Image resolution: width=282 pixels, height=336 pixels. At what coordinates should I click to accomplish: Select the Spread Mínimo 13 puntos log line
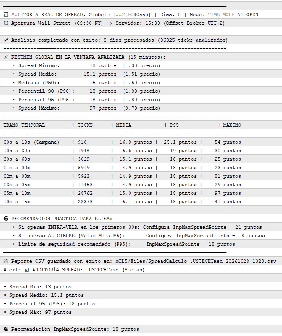click(142, 65)
